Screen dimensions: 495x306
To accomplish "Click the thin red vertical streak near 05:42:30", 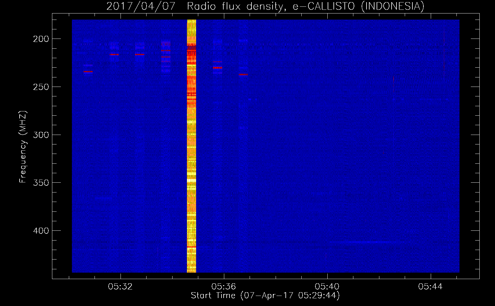I will 394,84.
